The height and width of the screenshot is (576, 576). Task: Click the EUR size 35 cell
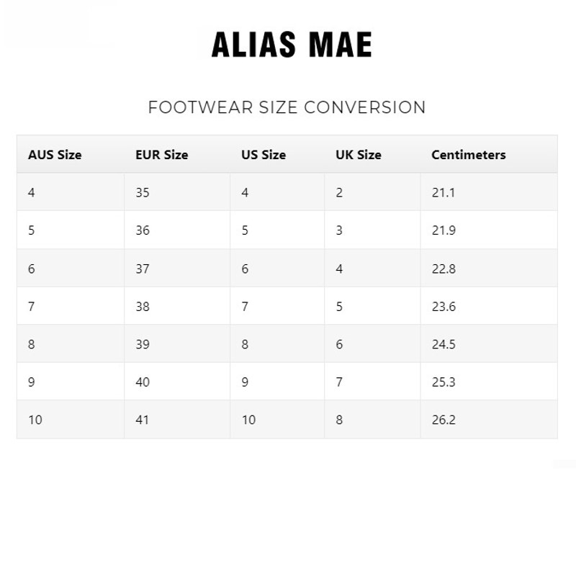pyautogui.click(x=177, y=192)
